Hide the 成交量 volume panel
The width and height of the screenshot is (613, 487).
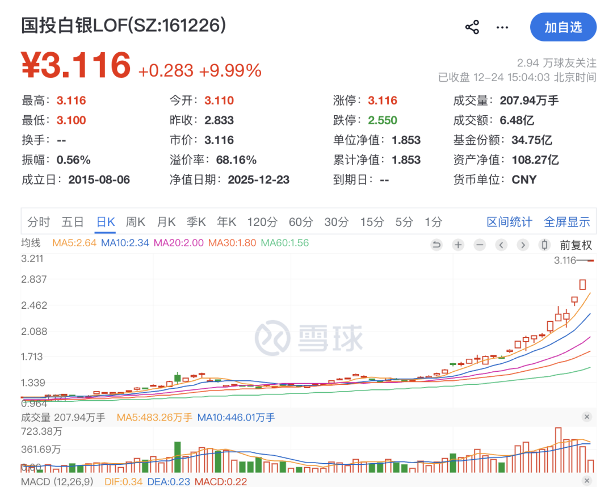click(587, 417)
